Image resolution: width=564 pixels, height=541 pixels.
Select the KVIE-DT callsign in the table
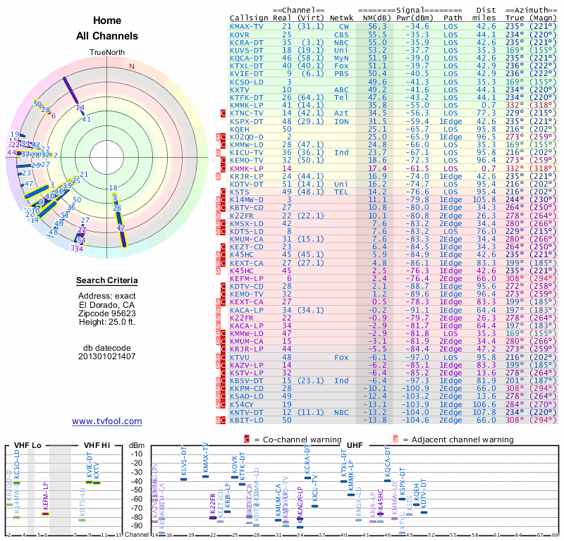pos(247,74)
